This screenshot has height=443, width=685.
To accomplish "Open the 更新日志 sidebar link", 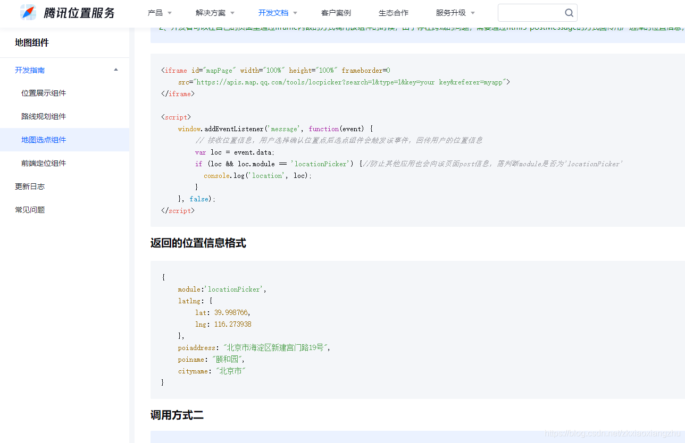I will pos(30,187).
